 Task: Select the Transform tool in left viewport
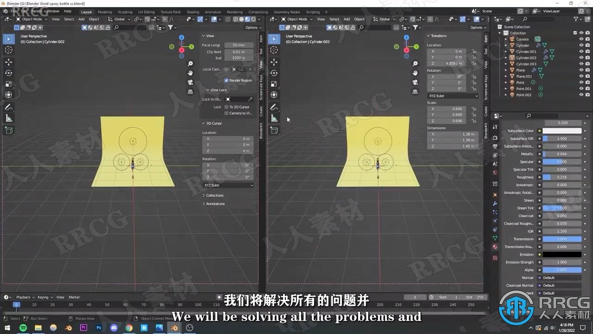[x=9, y=95]
